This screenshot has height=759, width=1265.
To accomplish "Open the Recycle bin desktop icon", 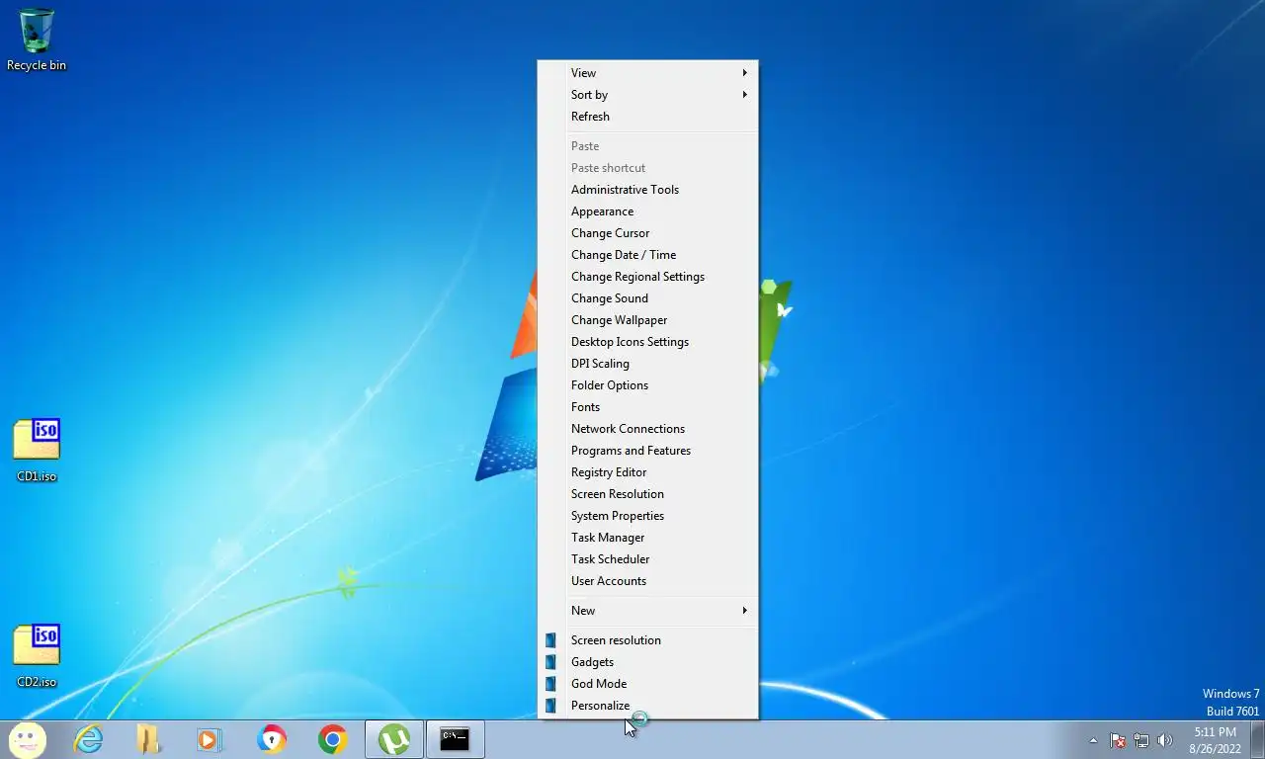I will coord(37,40).
